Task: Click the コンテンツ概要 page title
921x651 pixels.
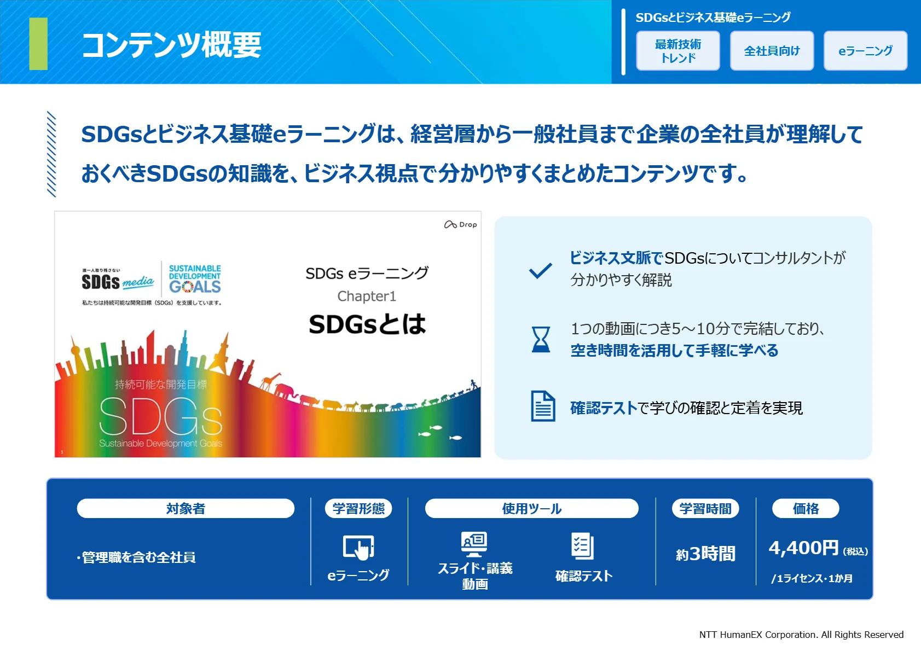Action: (x=171, y=45)
